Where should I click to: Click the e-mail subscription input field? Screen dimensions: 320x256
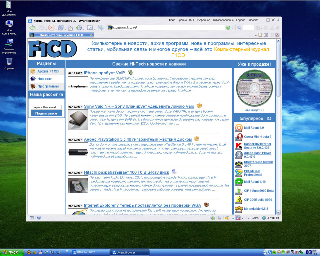46,107
